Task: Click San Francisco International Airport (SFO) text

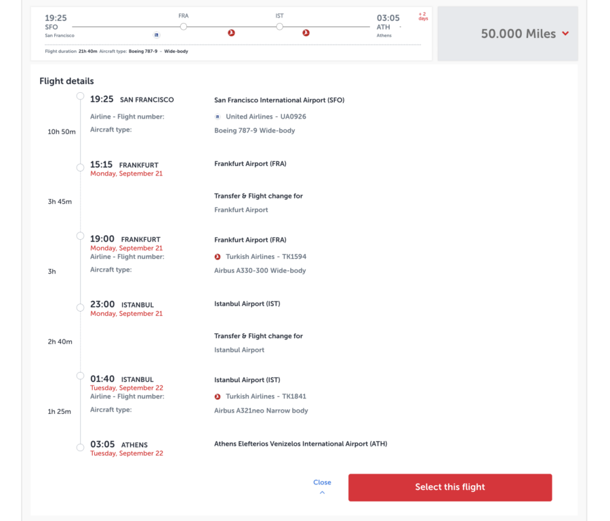Action: 279,100
